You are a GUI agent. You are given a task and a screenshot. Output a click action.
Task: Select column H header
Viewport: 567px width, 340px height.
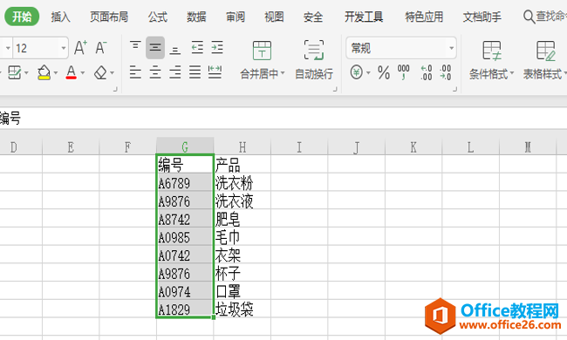tap(243, 146)
